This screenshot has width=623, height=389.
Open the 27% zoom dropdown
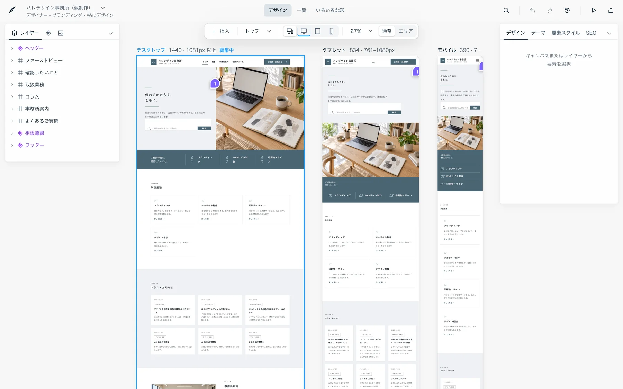361,31
